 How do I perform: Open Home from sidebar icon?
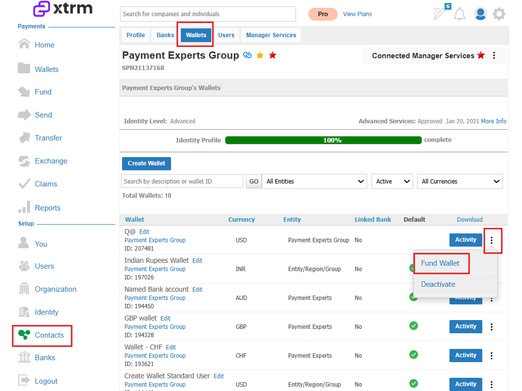click(x=24, y=44)
